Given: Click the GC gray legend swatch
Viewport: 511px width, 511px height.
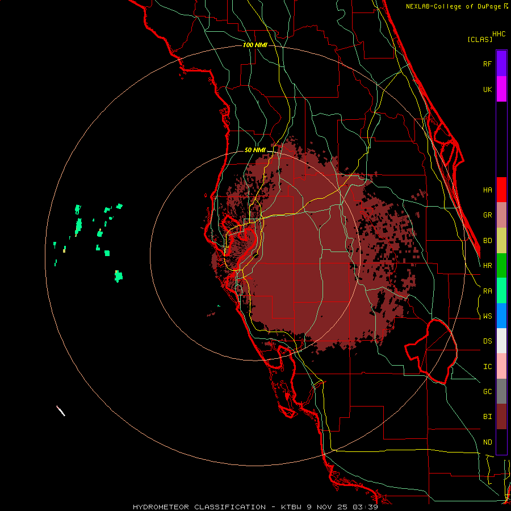Looking at the screenshot, I should click(501, 391).
